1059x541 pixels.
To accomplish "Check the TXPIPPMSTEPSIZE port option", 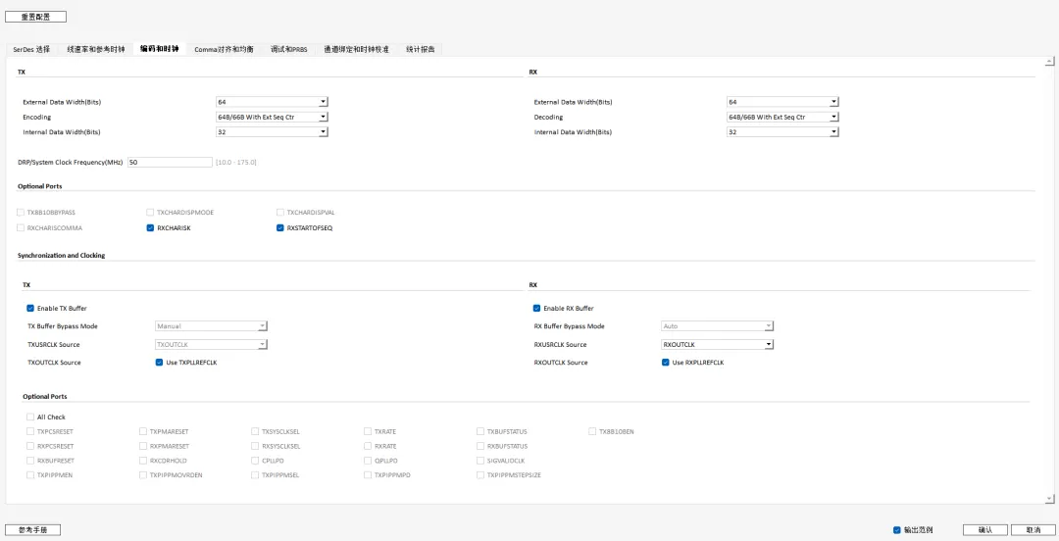I will click(x=480, y=474).
